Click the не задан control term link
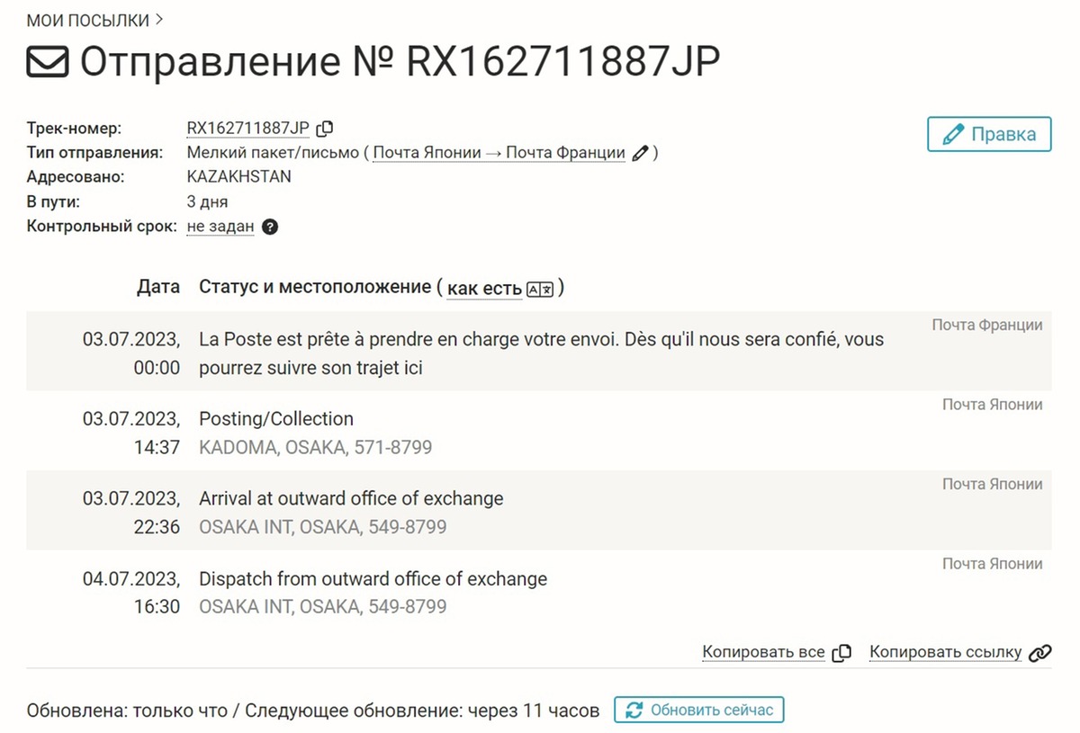The height and width of the screenshot is (733, 1080). [x=220, y=227]
